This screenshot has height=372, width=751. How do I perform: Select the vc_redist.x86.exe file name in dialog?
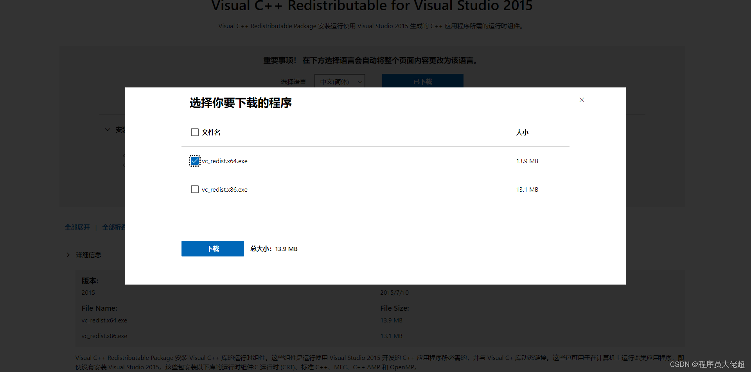click(225, 189)
